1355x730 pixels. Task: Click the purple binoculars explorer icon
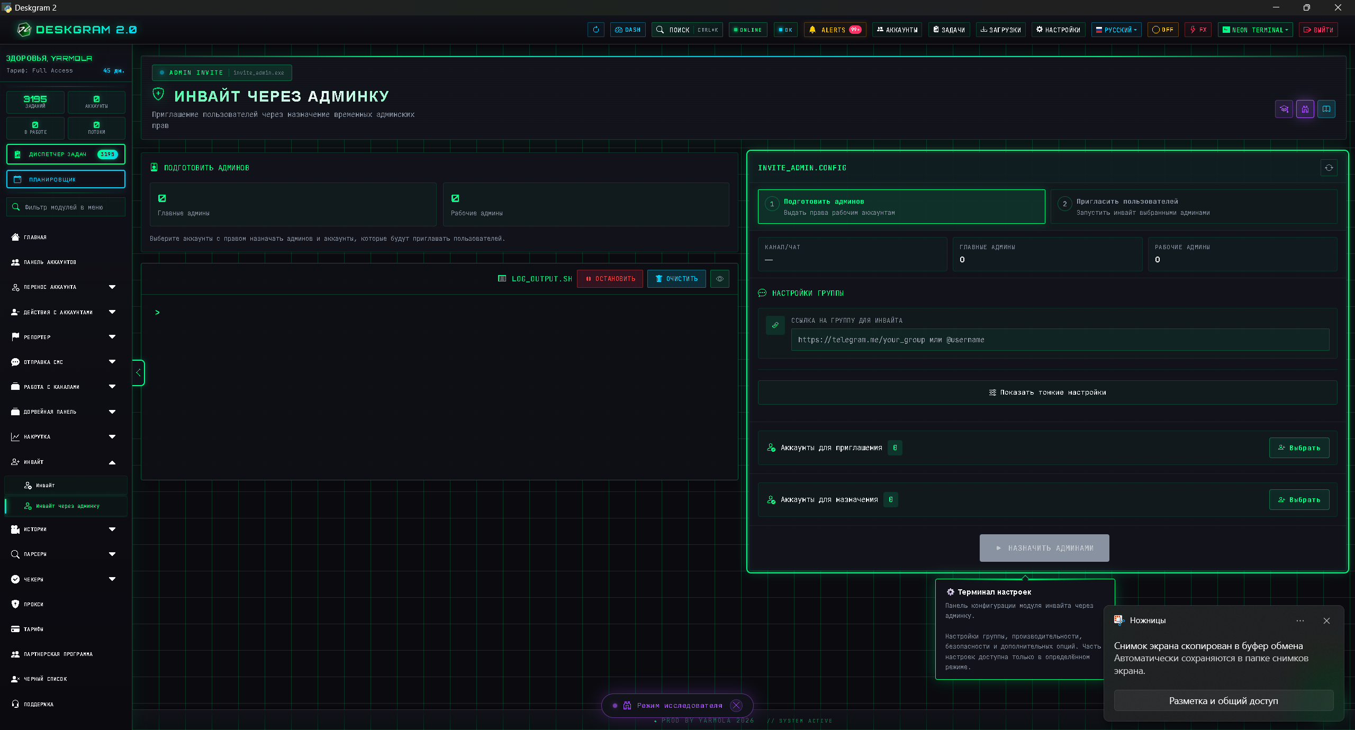(x=1305, y=109)
